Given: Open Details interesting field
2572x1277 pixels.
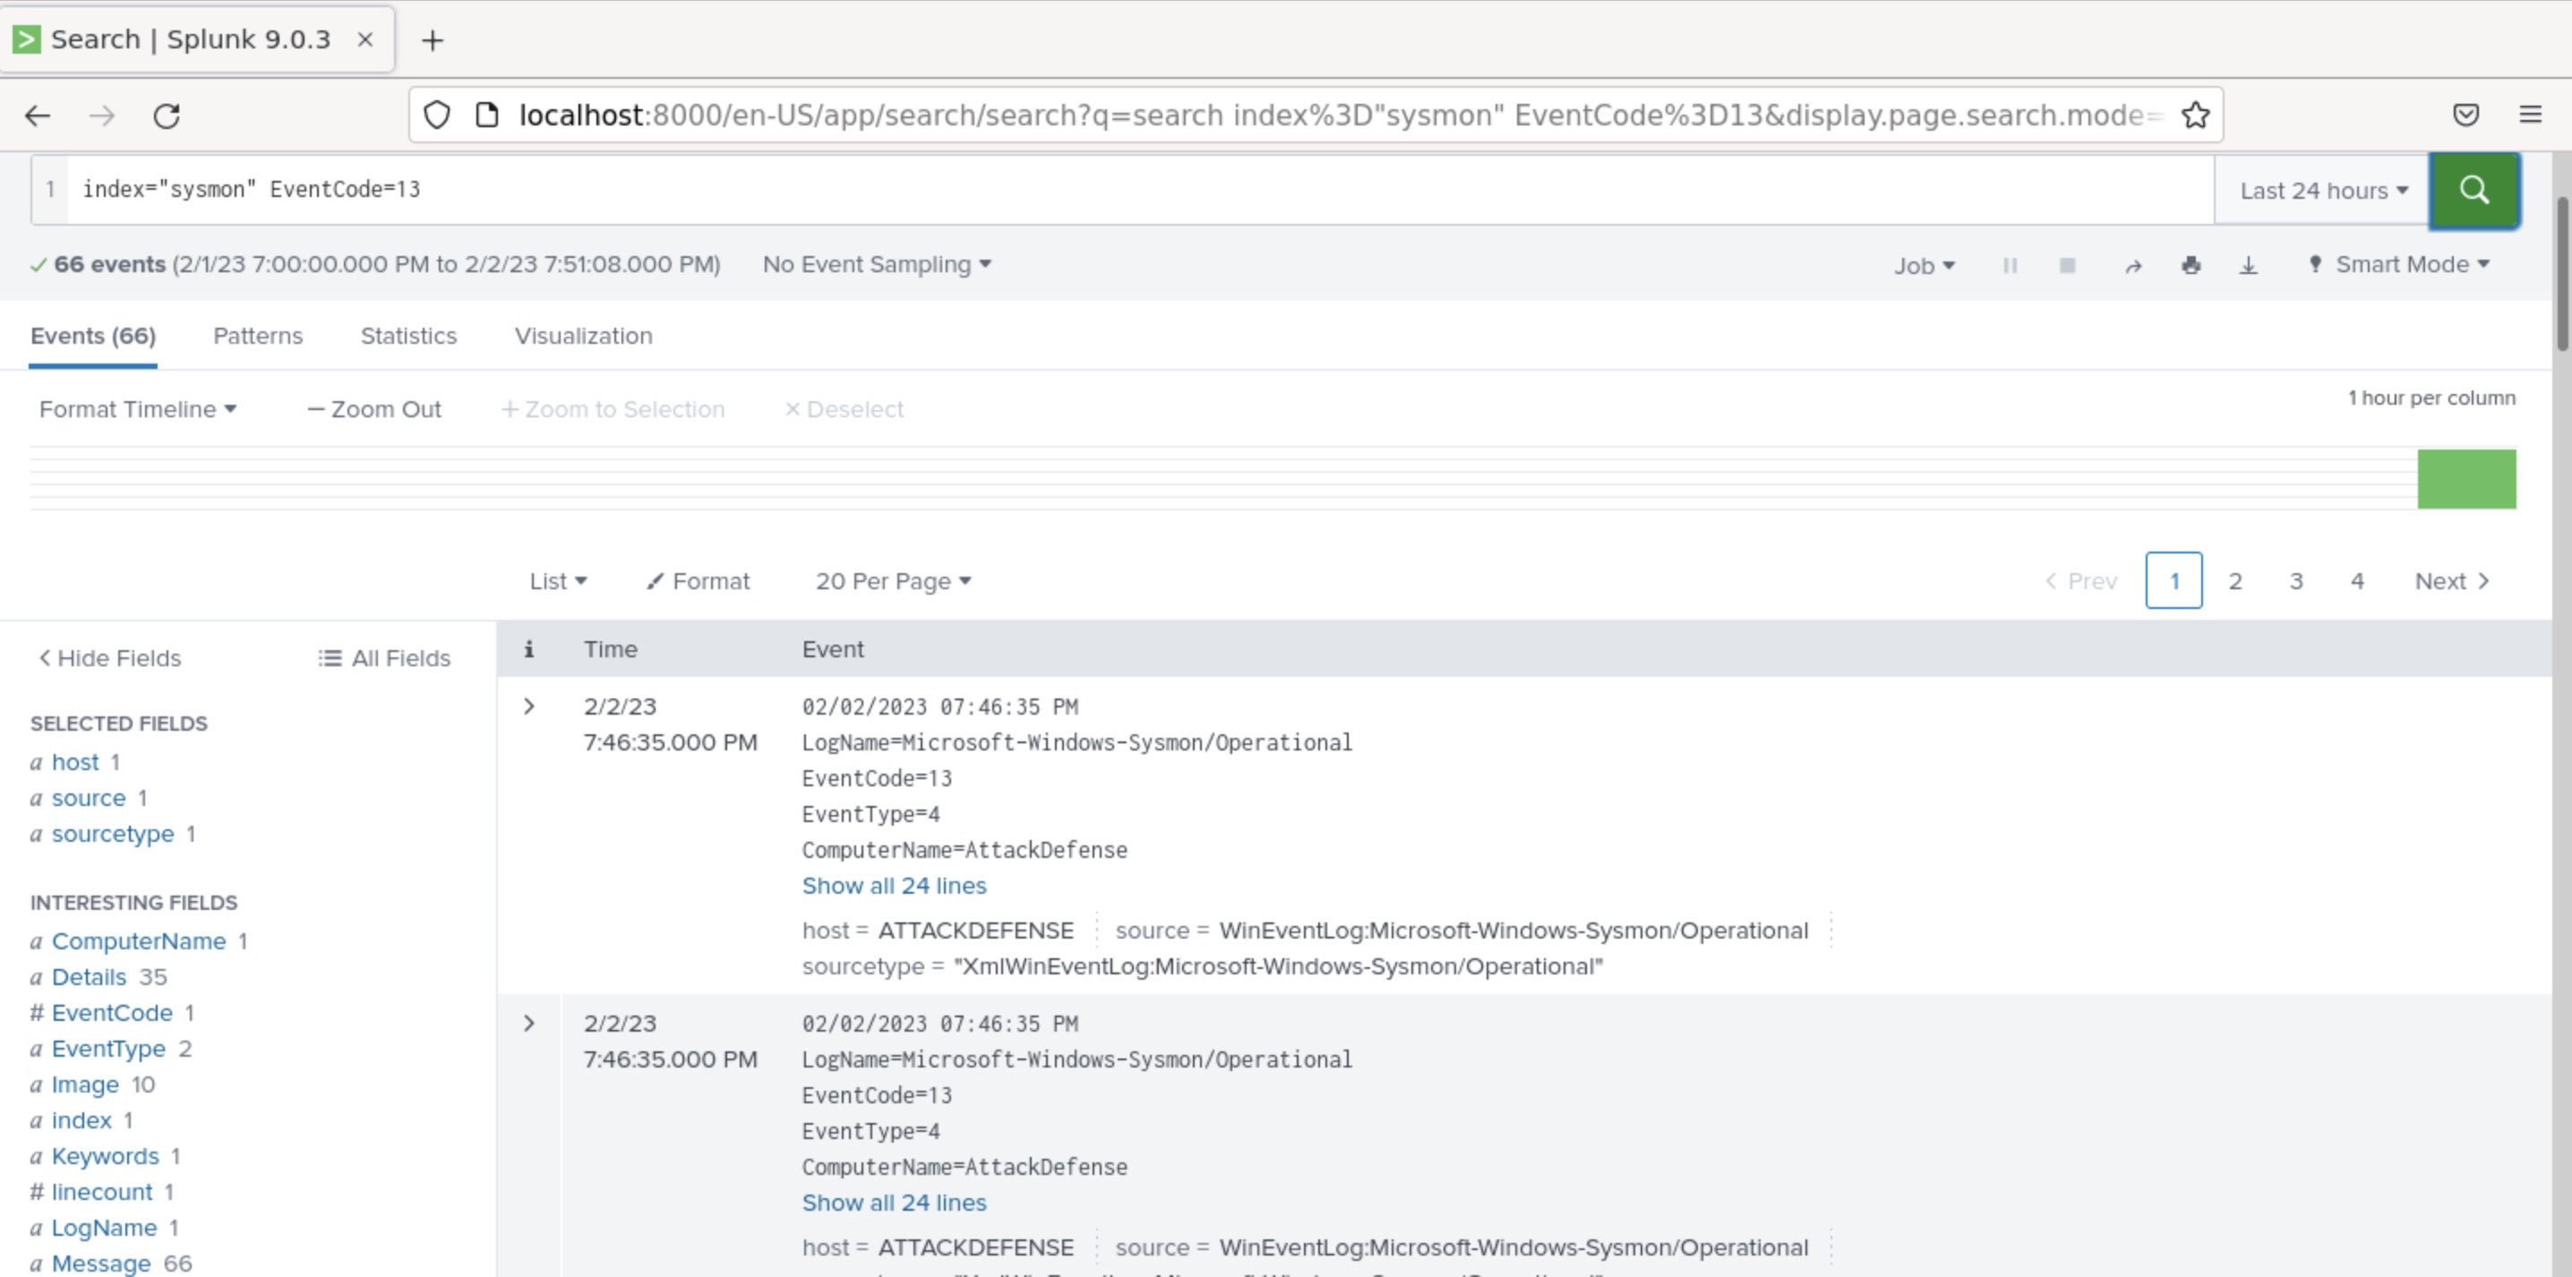Looking at the screenshot, I should pyautogui.click(x=88, y=978).
